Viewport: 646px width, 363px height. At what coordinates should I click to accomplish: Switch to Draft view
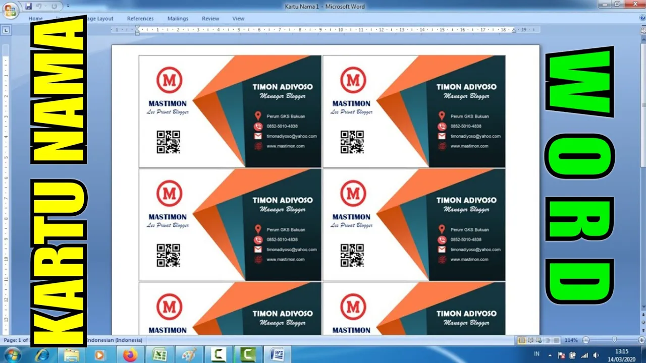click(555, 340)
